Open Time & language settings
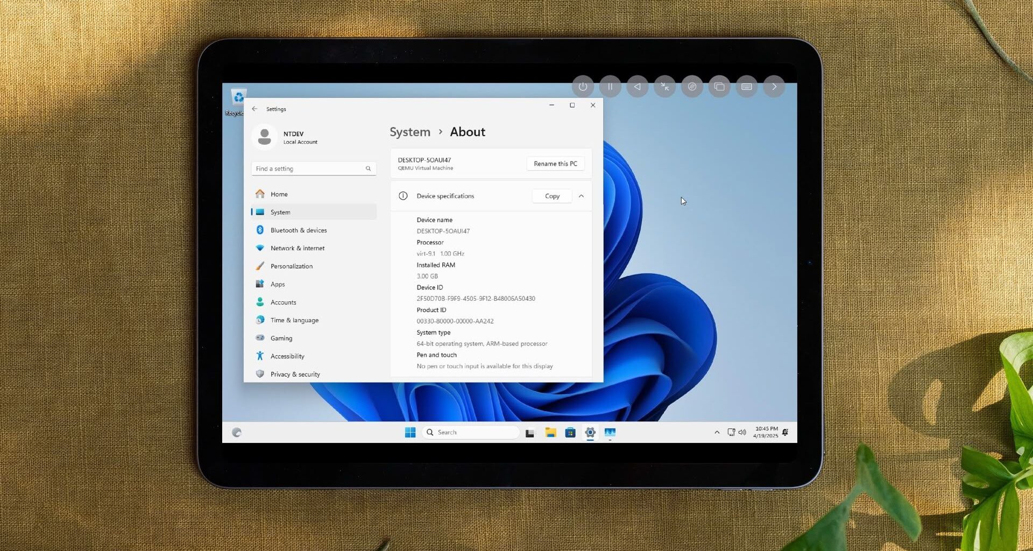Screen dimensions: 1033x551 [x=314, y=320]
